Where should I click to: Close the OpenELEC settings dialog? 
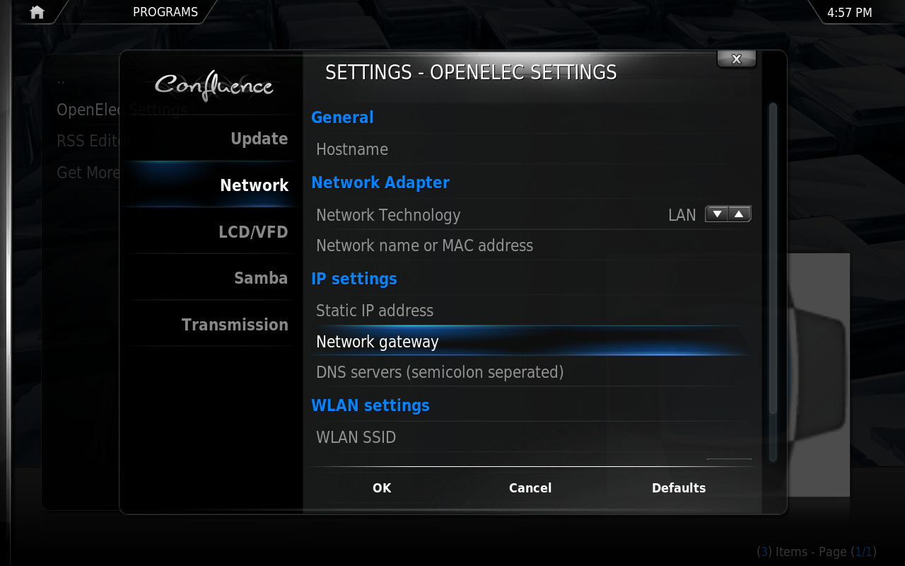coord(736,59)
